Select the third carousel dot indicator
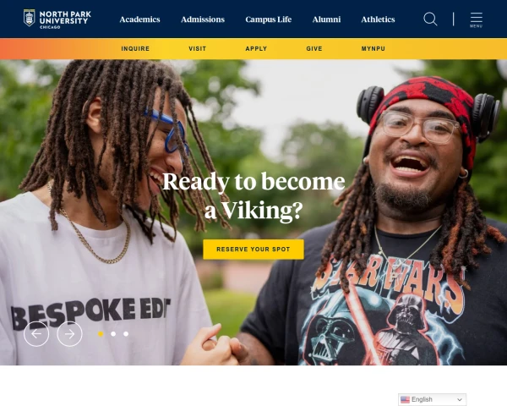 (x=126, y=334)
